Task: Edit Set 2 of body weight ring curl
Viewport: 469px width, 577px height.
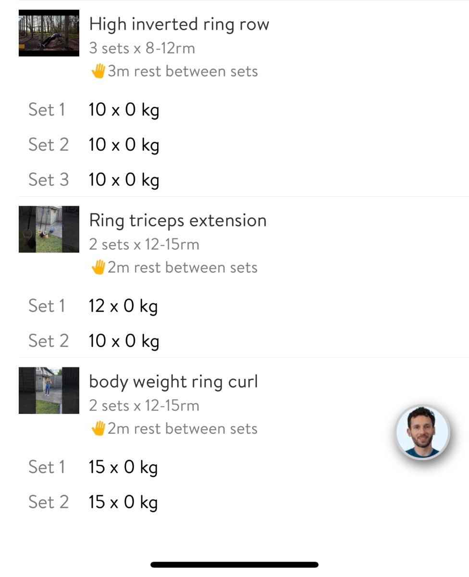Action: coord(123,502)
